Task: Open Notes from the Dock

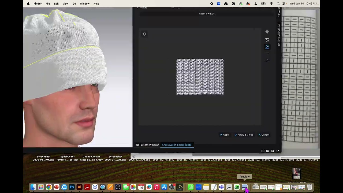Action: (x=206, y=187)
